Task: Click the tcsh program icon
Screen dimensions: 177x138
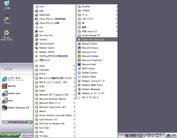Action: [x=37, y=31]
